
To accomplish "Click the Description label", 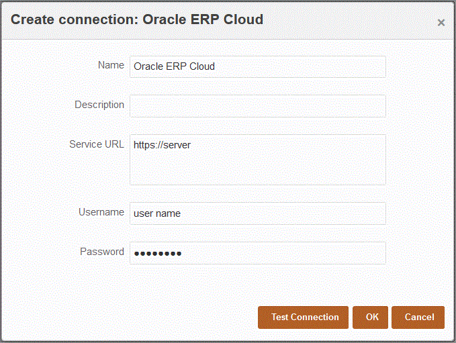I will pos(99,105).
